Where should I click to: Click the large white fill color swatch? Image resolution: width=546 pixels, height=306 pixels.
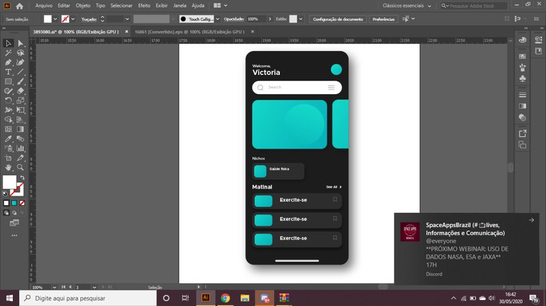tap(9, 182)
